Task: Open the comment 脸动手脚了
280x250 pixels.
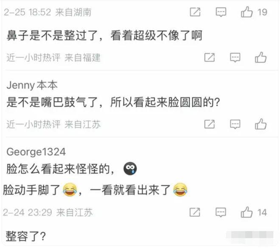Action: (x=95, y=190)
